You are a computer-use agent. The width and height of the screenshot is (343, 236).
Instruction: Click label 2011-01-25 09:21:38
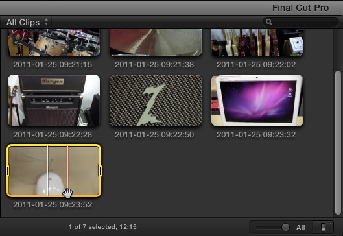click(154, 65)
